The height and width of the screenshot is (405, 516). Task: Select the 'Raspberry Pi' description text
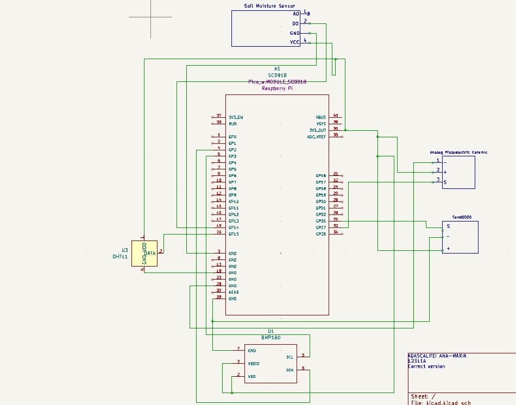[x=277, y=88]
